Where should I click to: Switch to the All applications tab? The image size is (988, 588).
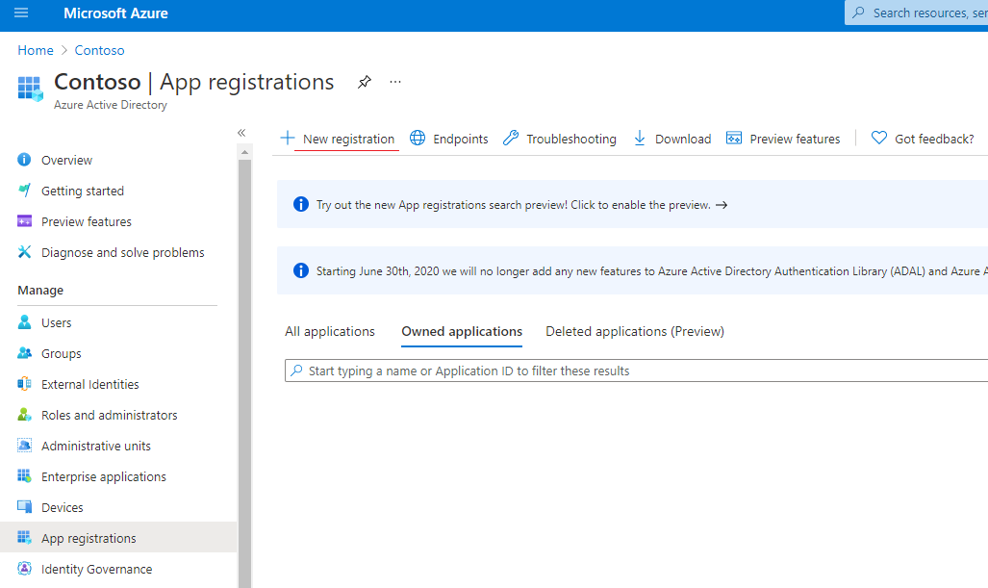tap(330, 331)
